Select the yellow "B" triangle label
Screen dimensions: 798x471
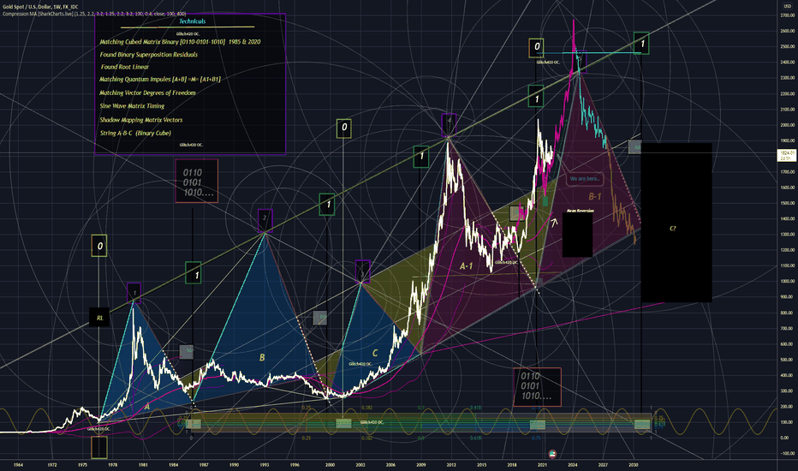click(262, 358)
